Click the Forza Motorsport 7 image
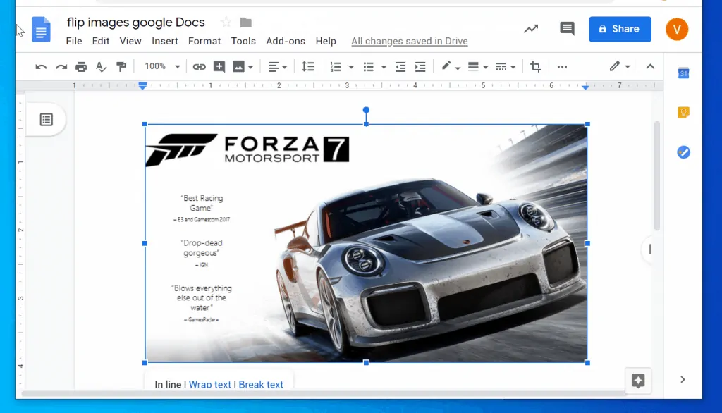Screen dimensions: 722x413 pyautogui.click(x=366, y=243)
